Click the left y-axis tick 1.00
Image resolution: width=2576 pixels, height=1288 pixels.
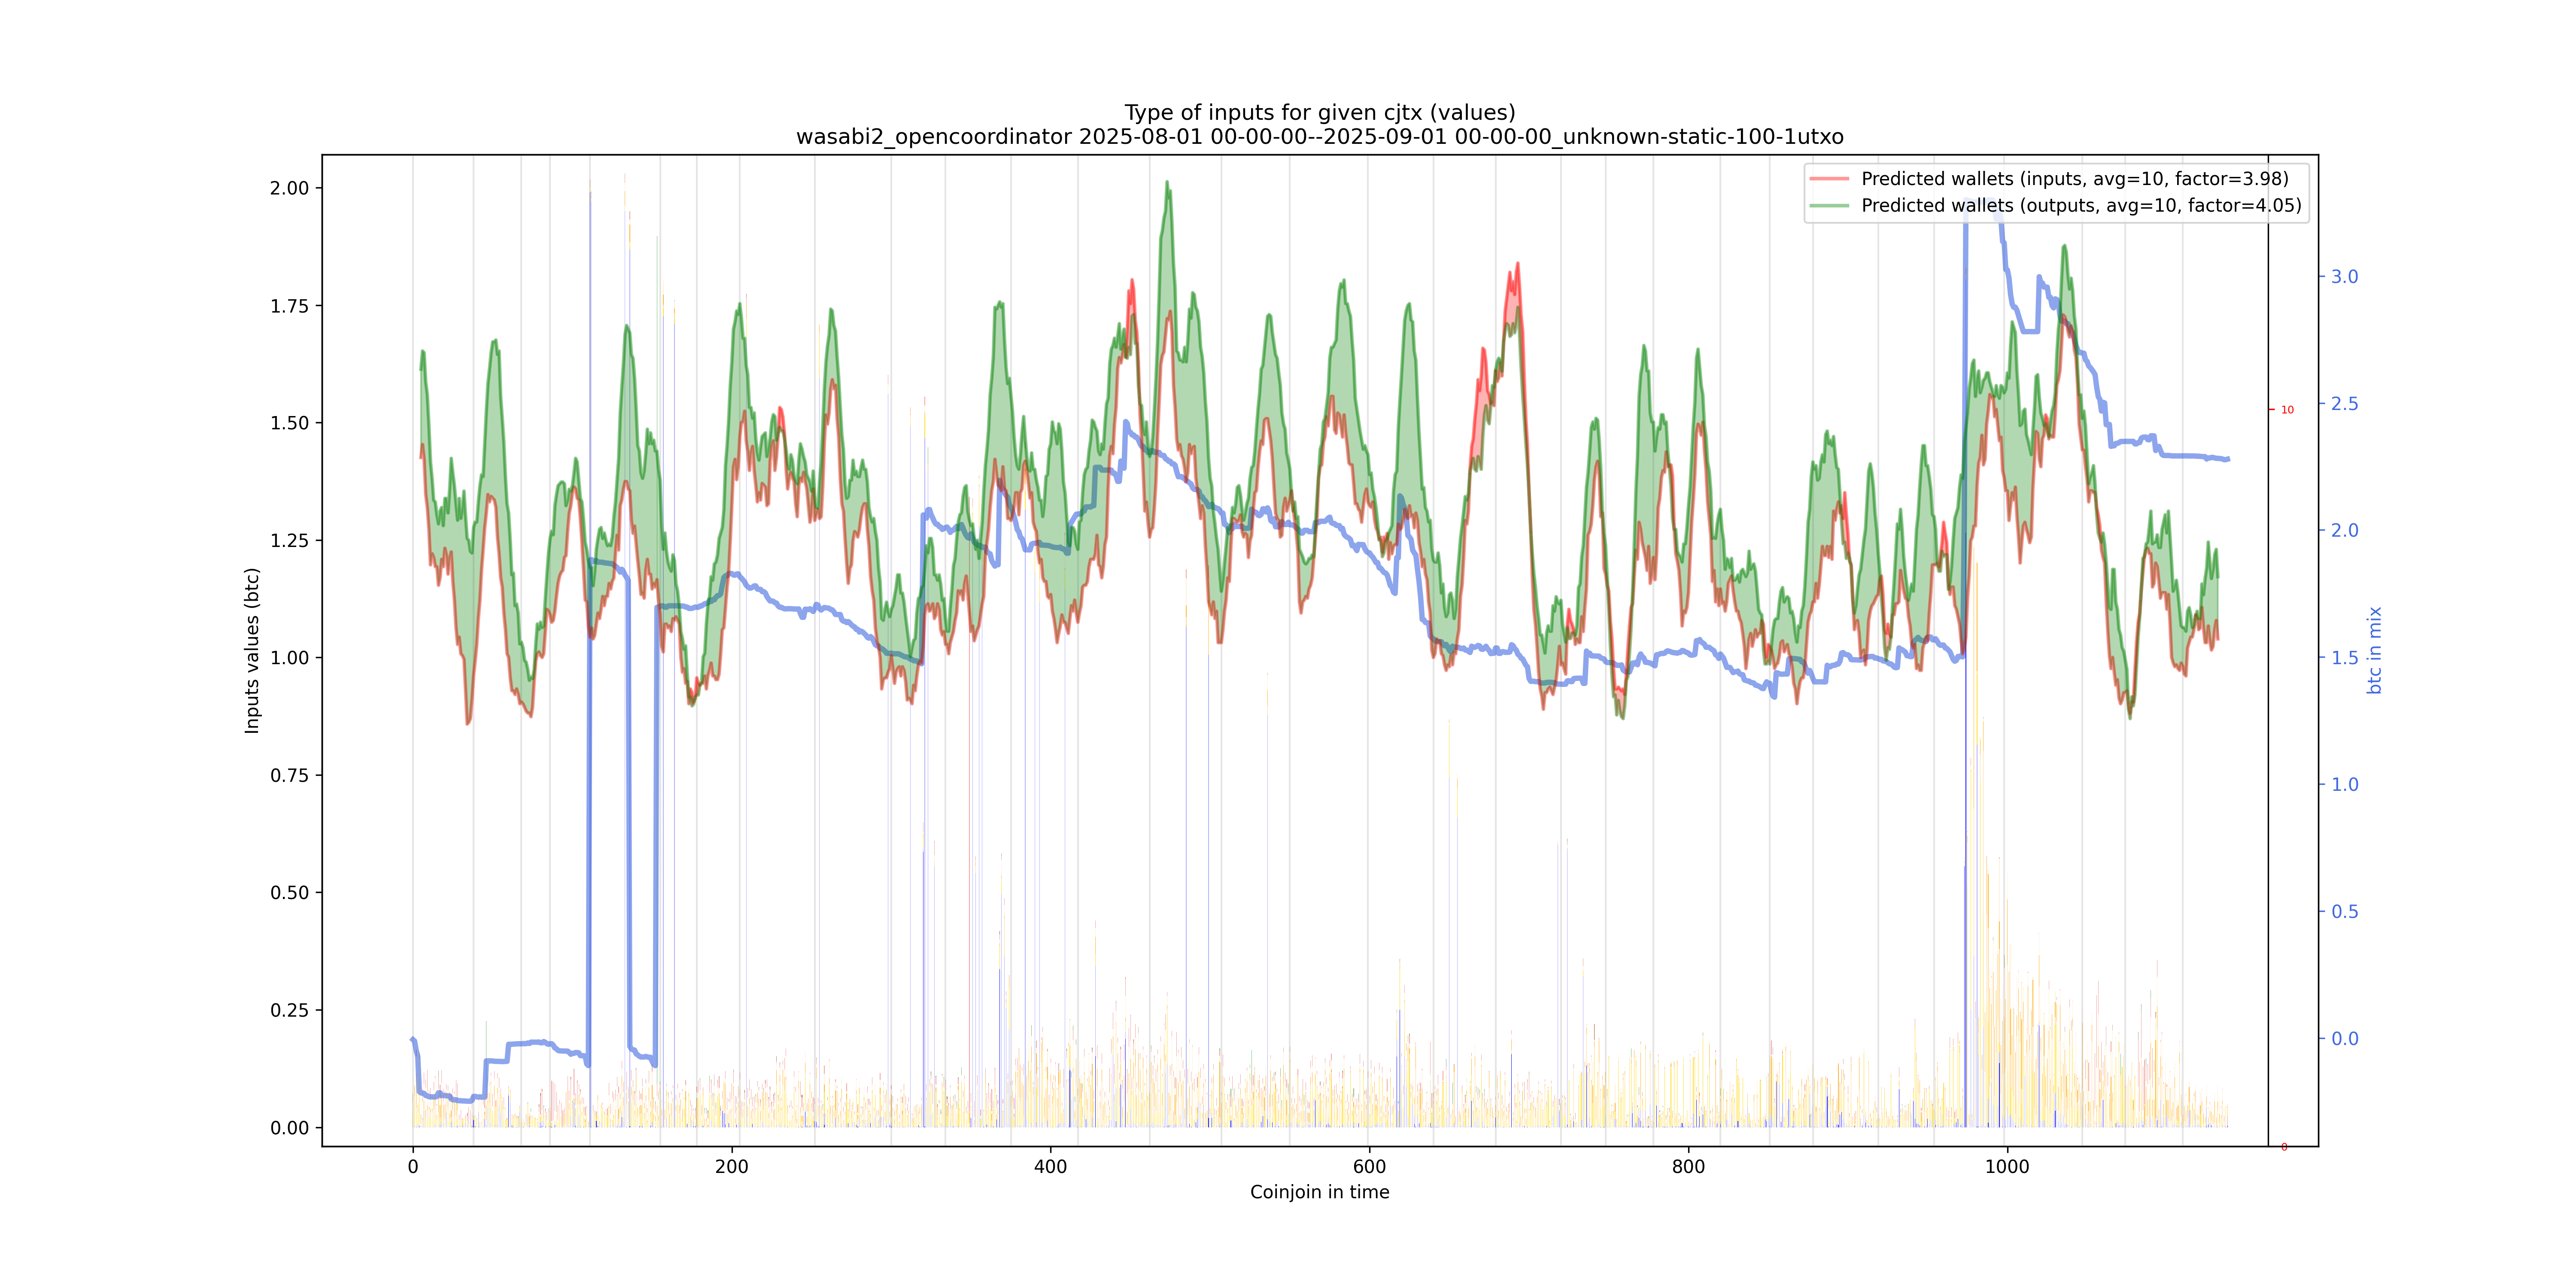pos(289,658)
